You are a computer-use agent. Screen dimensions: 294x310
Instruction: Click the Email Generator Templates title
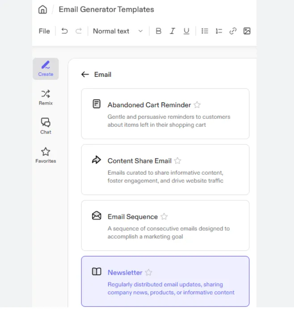tap(106, 9)
